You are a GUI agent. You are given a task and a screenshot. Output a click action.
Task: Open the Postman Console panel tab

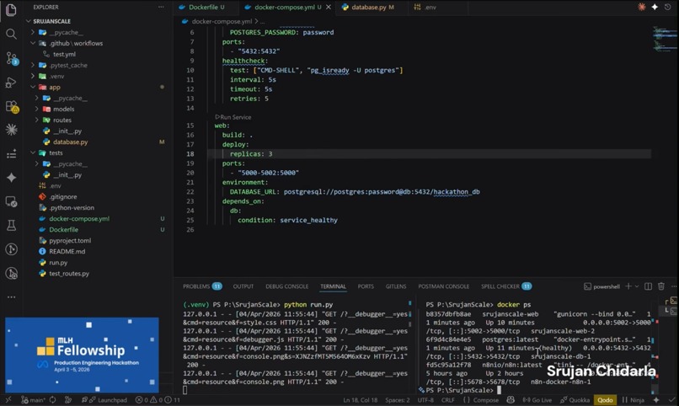click(x=443, y=286)
